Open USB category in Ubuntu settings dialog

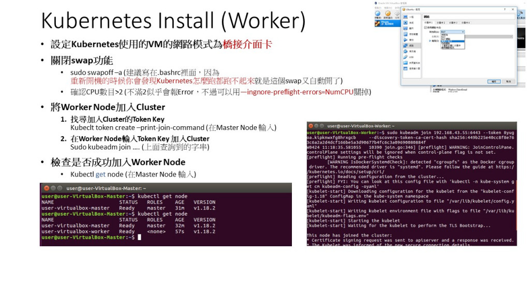[x=411, y=57]
